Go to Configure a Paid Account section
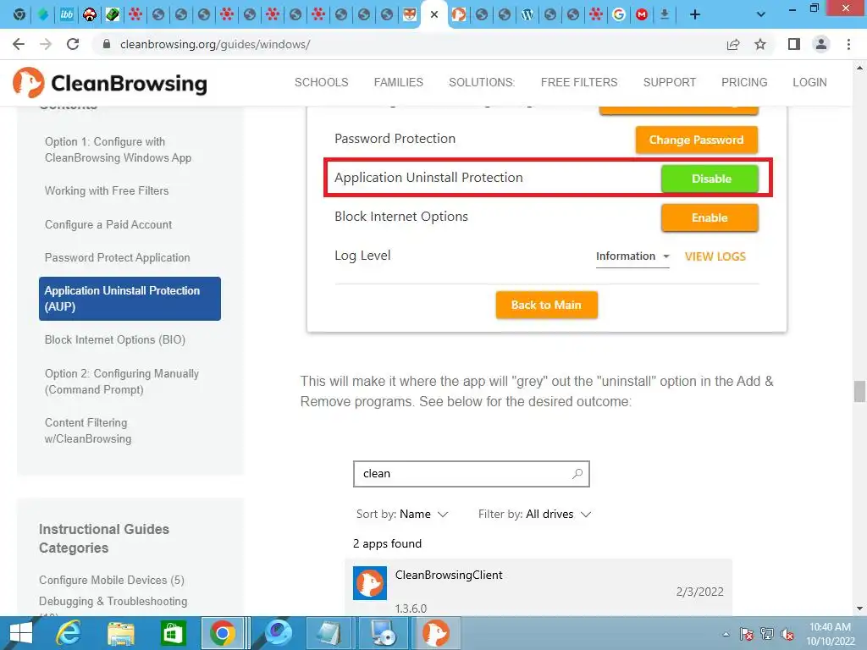 108,224
